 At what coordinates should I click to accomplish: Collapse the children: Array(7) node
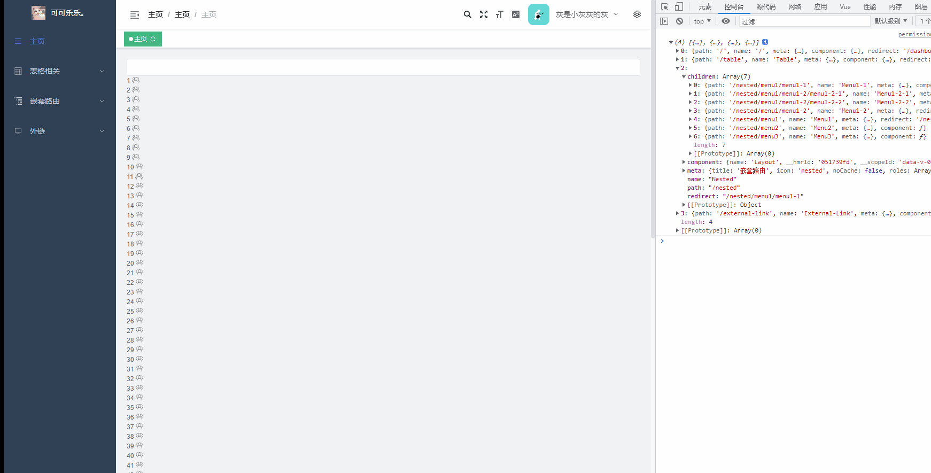pos(684,76)
